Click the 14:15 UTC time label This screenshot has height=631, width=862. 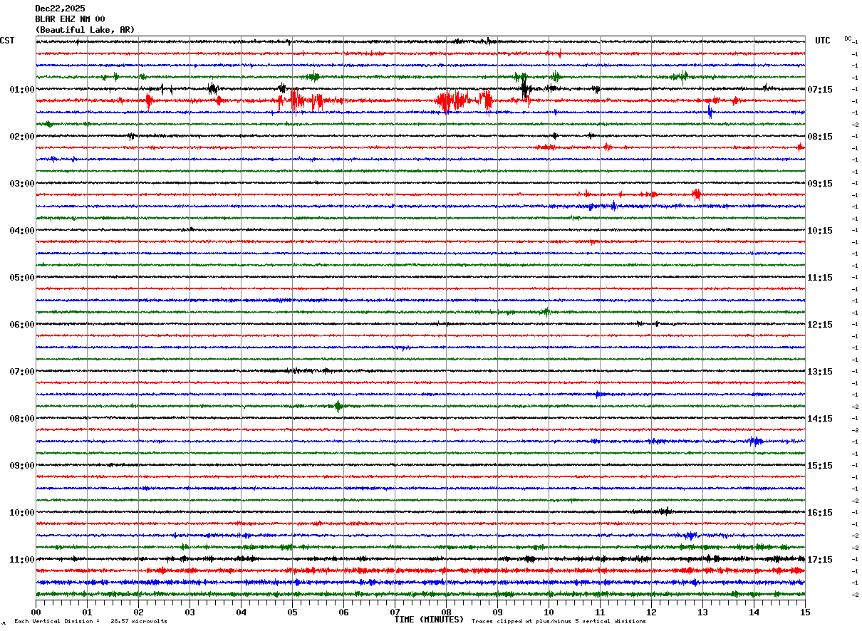tap(821, 418)
